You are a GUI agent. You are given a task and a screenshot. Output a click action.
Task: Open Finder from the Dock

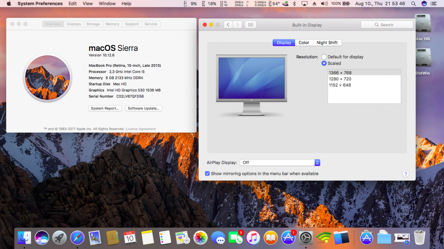click(x=24, y=238)
